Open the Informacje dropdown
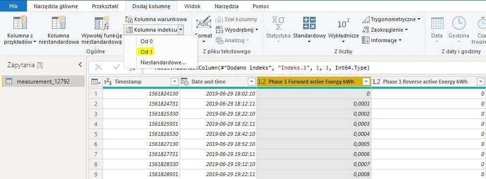This screenshot has height=179, width=486. (382, 40)
